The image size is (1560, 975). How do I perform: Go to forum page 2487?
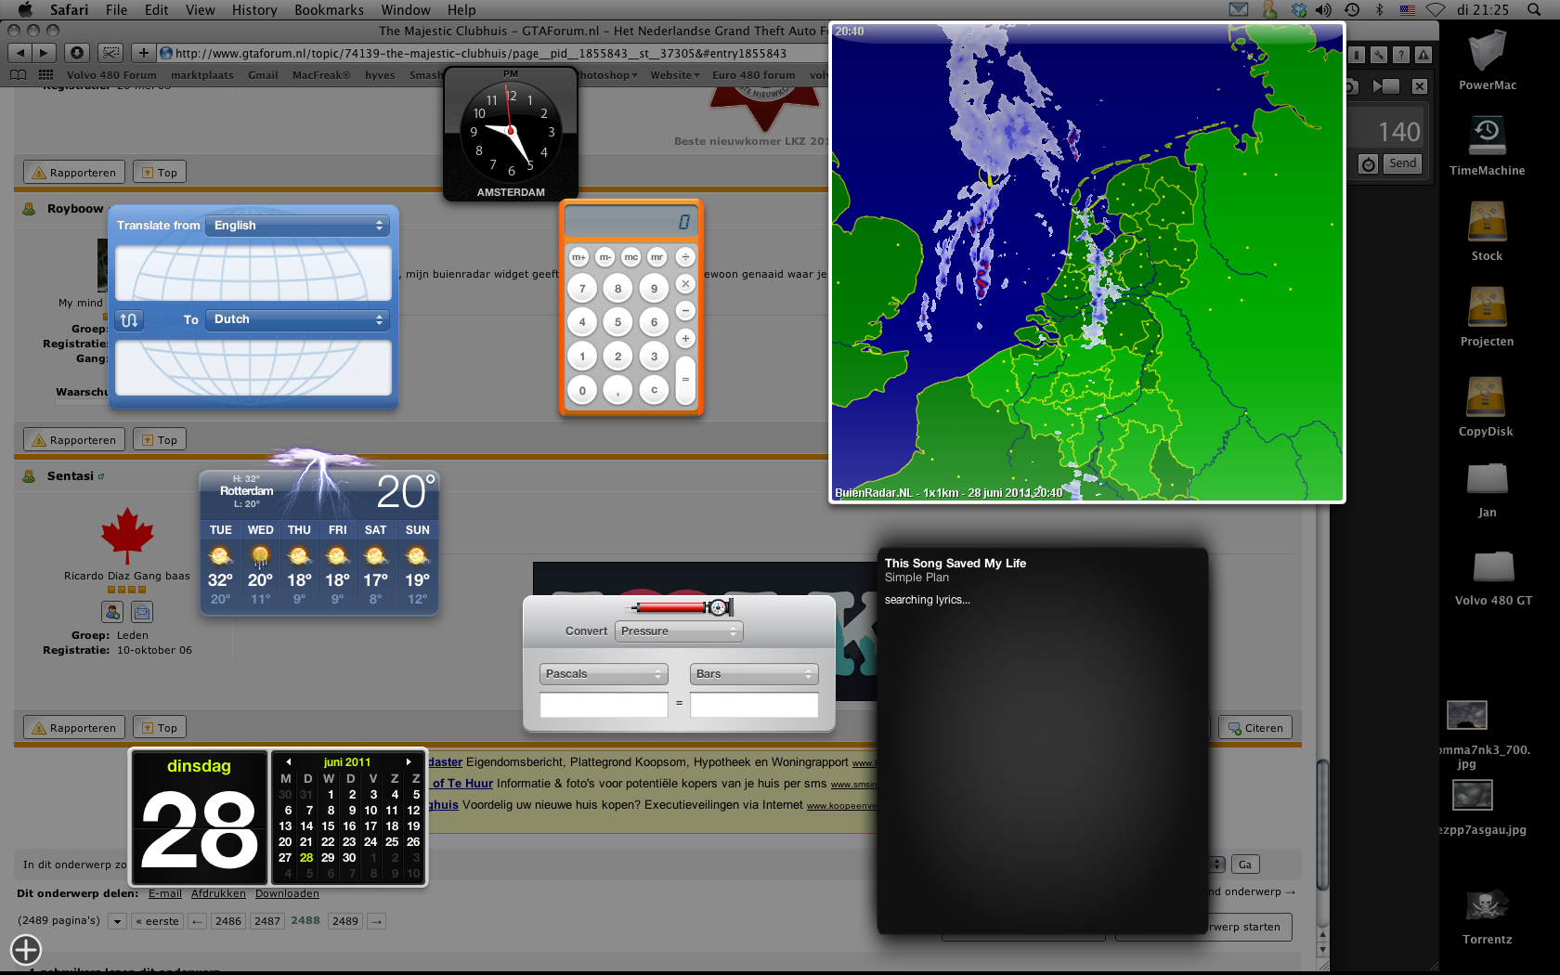coord(267,921)
